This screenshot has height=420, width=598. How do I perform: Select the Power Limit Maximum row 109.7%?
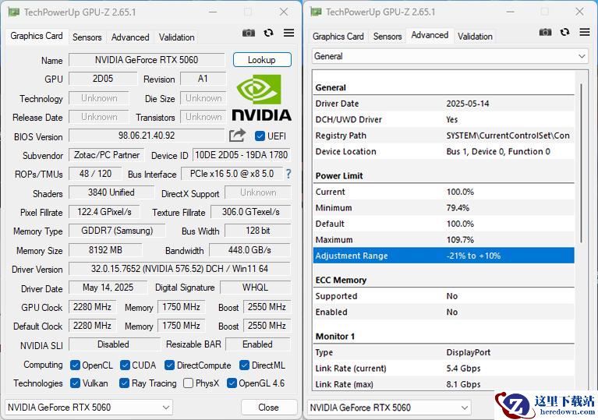[444, 240]
